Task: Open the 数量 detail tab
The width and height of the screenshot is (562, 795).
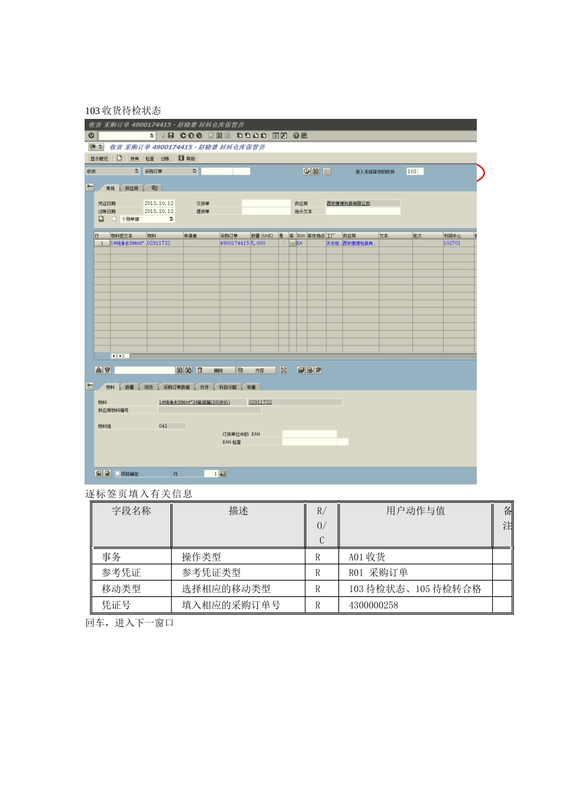Action: tap(130, 387)
